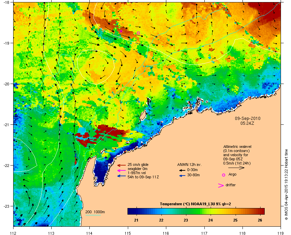Click the small island outline near 115.4E 20.7S

tap(143, 116)
